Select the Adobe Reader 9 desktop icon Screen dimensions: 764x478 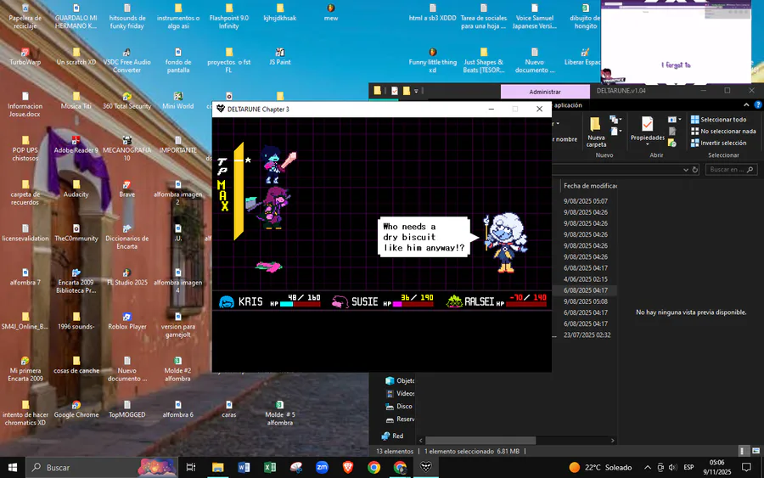click(x=76, y=144)
